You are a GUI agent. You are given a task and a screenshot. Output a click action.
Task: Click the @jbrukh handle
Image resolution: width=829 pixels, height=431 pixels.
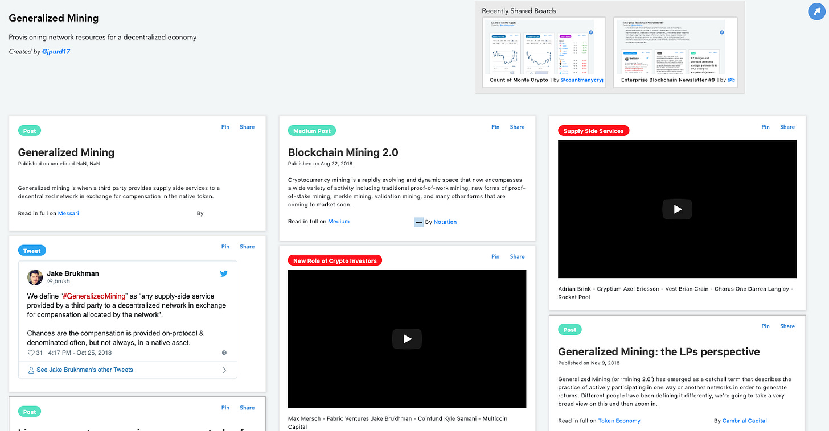pyautogui.click(x=58, y=281)
